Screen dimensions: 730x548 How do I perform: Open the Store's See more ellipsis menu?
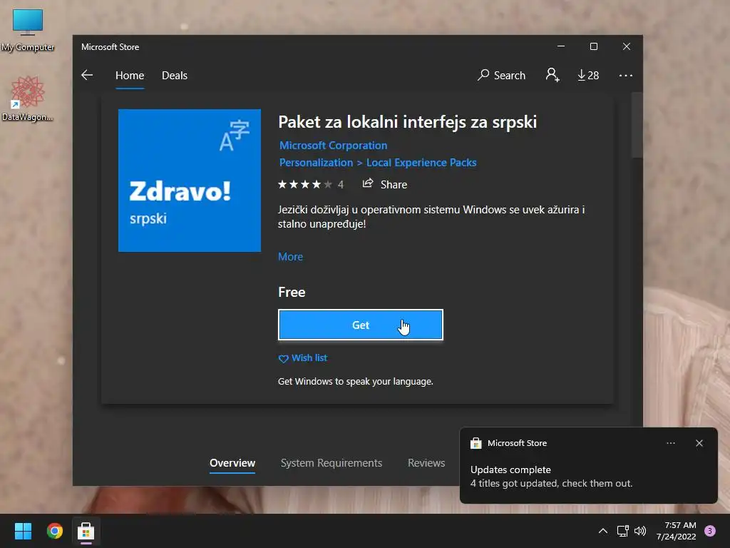[x=625, y=76]
